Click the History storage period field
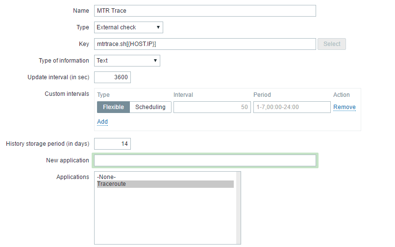This screenshot has width=395, height=247. pyautogui.click(x=112, y=144)
